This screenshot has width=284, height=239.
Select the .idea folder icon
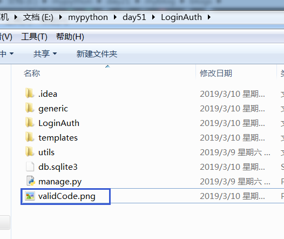(29, 93)
